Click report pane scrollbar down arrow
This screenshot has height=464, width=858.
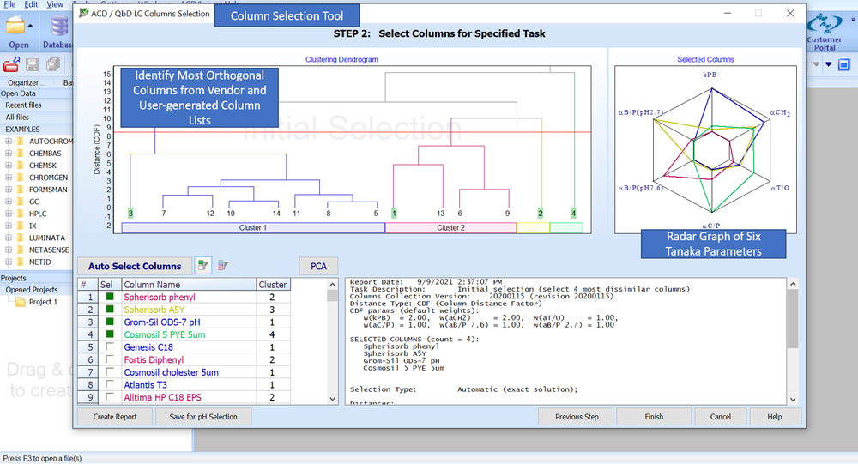coord(792,399)
